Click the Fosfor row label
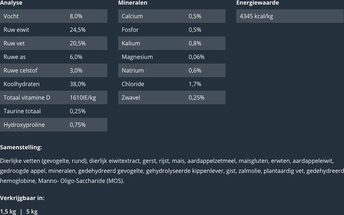The image size is (344, 215). tap(130, 30)
